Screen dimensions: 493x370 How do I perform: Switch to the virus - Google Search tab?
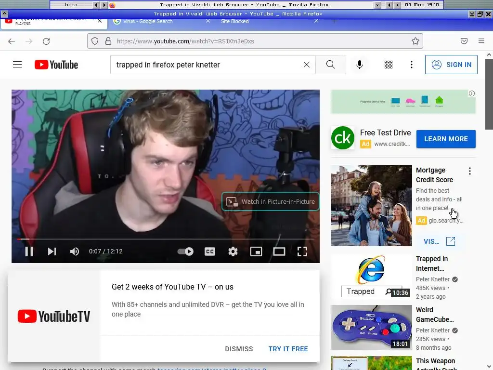pyautogui.click(x=148, y=21)
